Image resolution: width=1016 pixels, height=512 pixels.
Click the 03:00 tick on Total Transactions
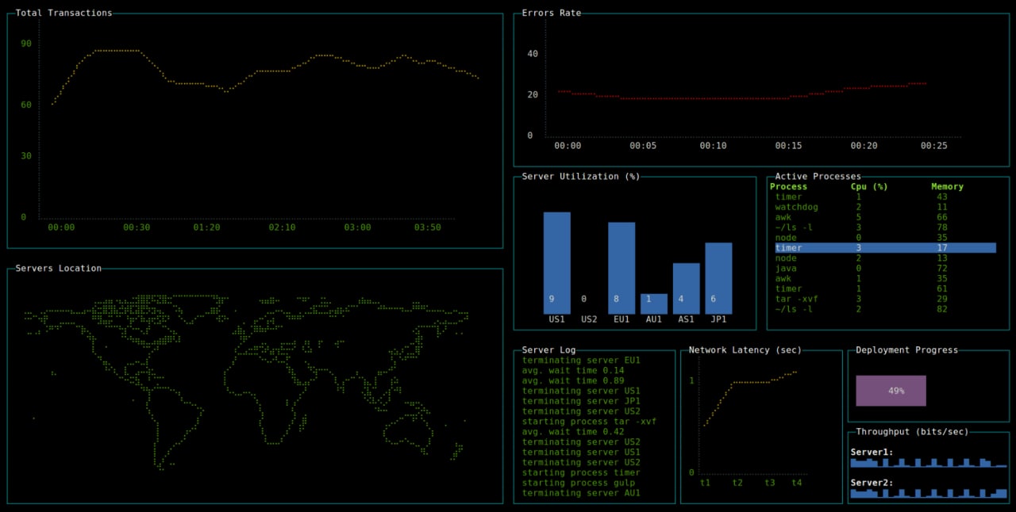357,227
